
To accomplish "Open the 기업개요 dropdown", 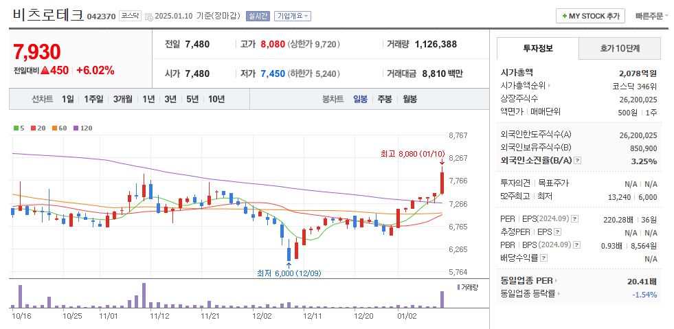I will (x=292, y=16).
